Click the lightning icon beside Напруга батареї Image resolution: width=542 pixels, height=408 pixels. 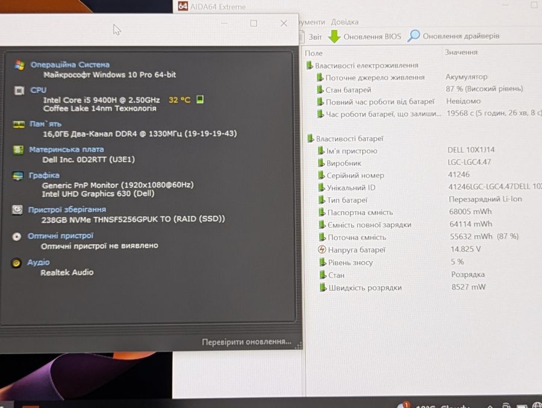tap(322, 250)
